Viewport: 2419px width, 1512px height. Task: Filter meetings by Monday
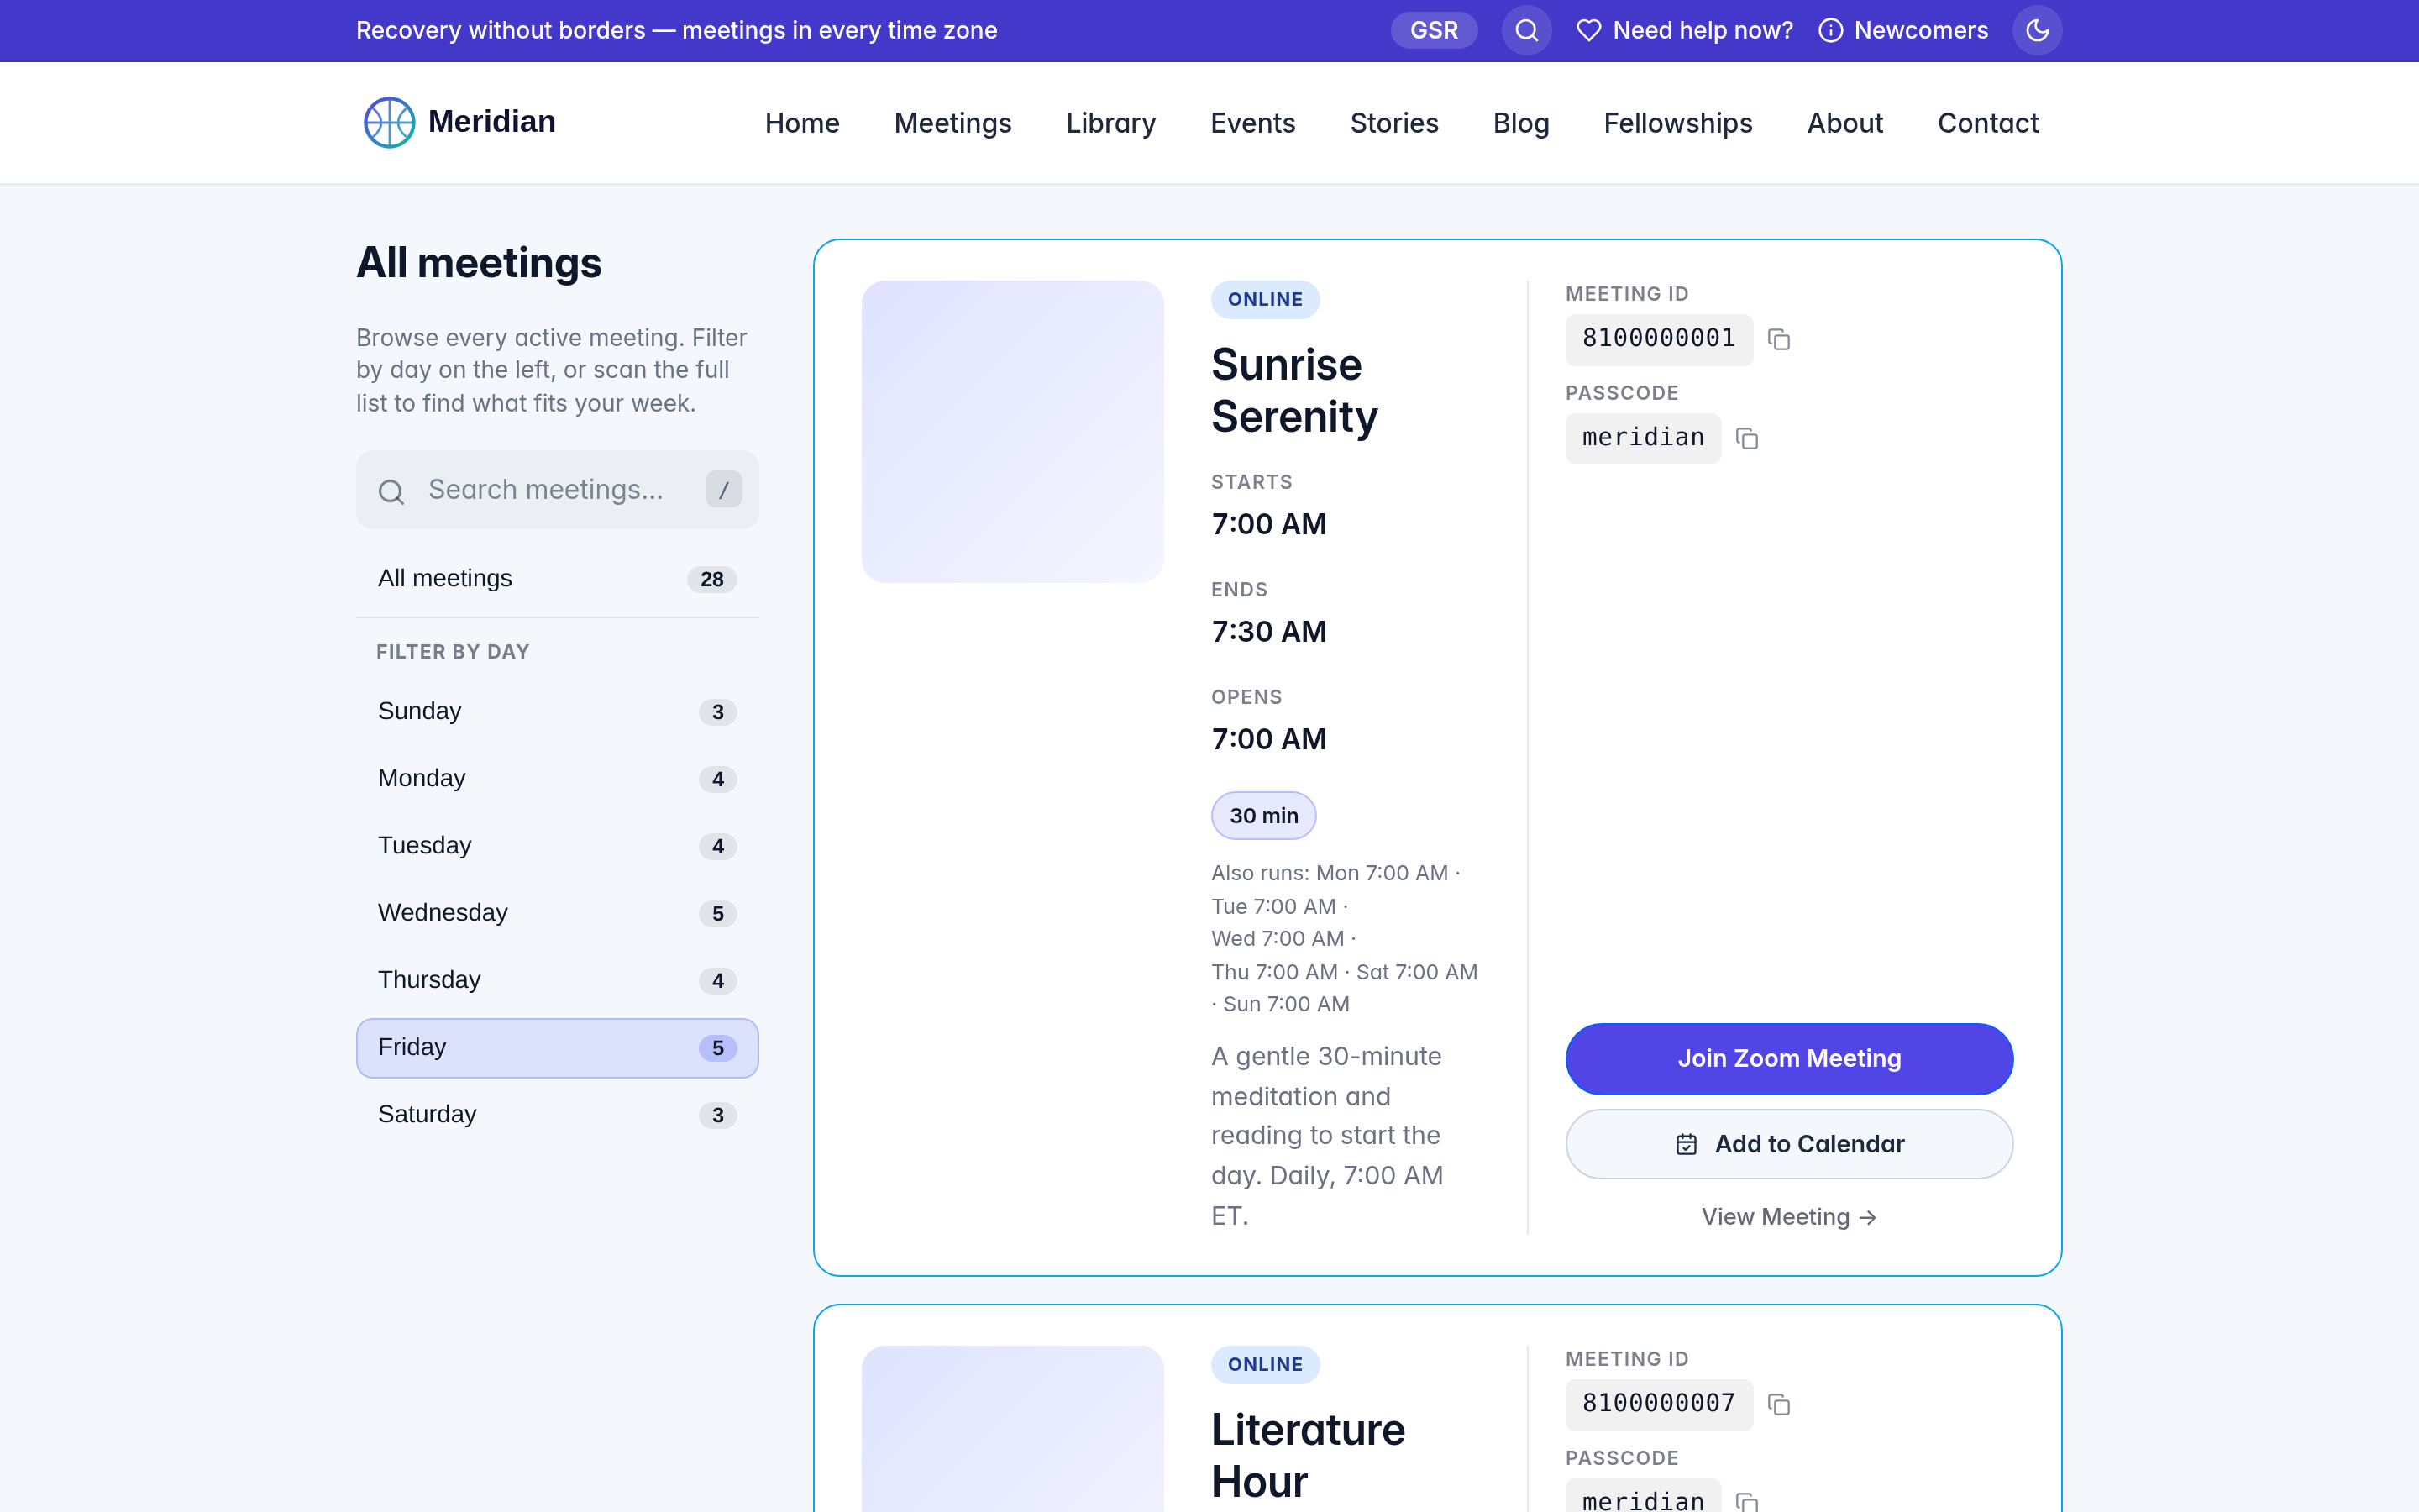click(x=557, y=778)
